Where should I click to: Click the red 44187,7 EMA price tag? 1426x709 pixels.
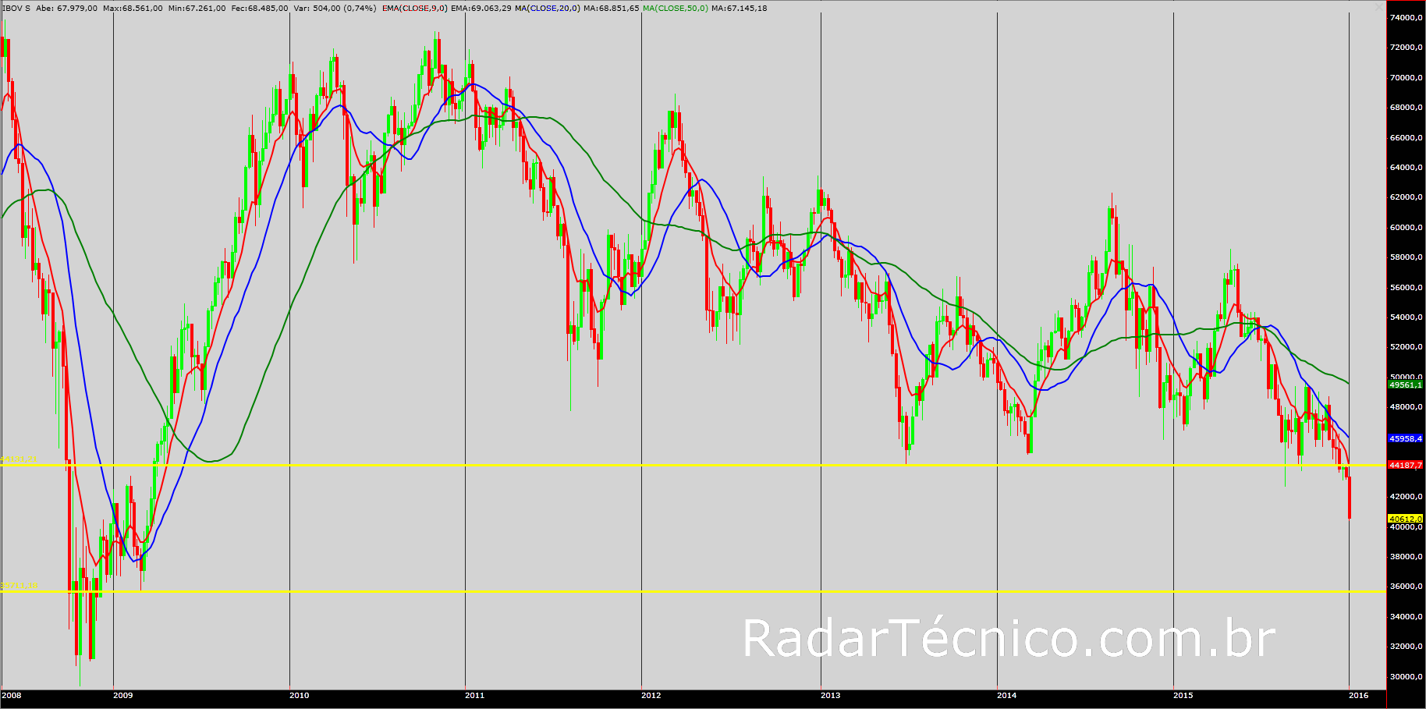click(x=1406, y=465)
